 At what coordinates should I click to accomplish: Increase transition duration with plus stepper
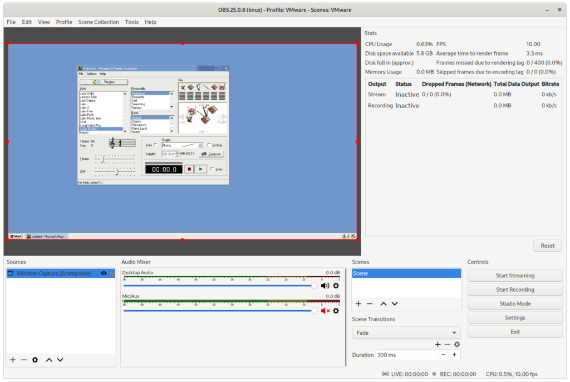pos(454,355)
